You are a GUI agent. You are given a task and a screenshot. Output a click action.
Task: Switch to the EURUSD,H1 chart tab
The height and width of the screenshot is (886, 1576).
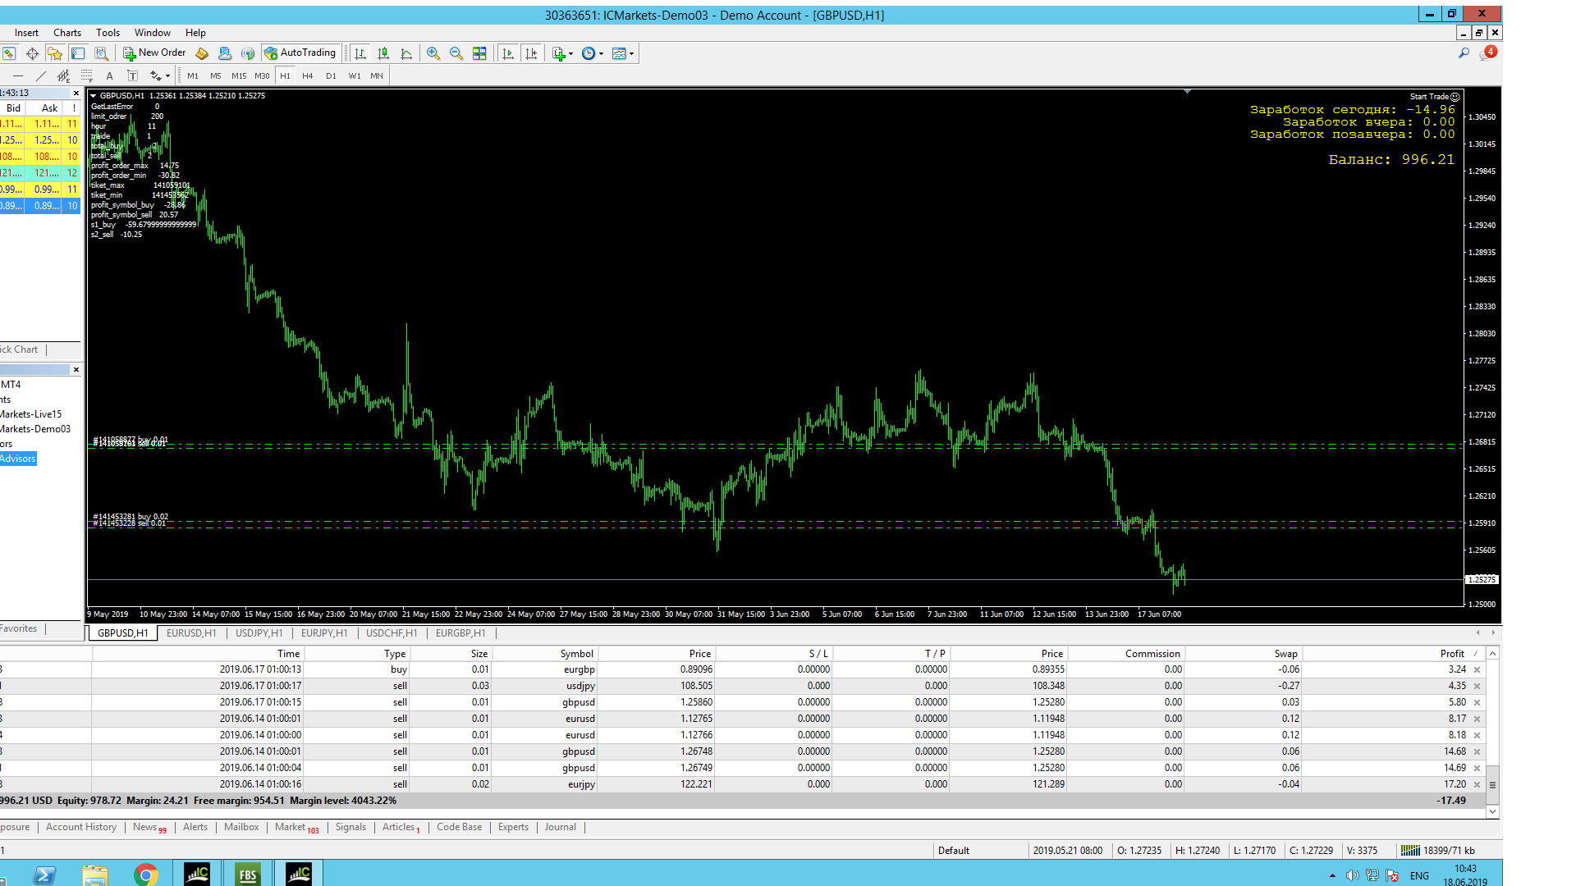[x=191, y=633]
